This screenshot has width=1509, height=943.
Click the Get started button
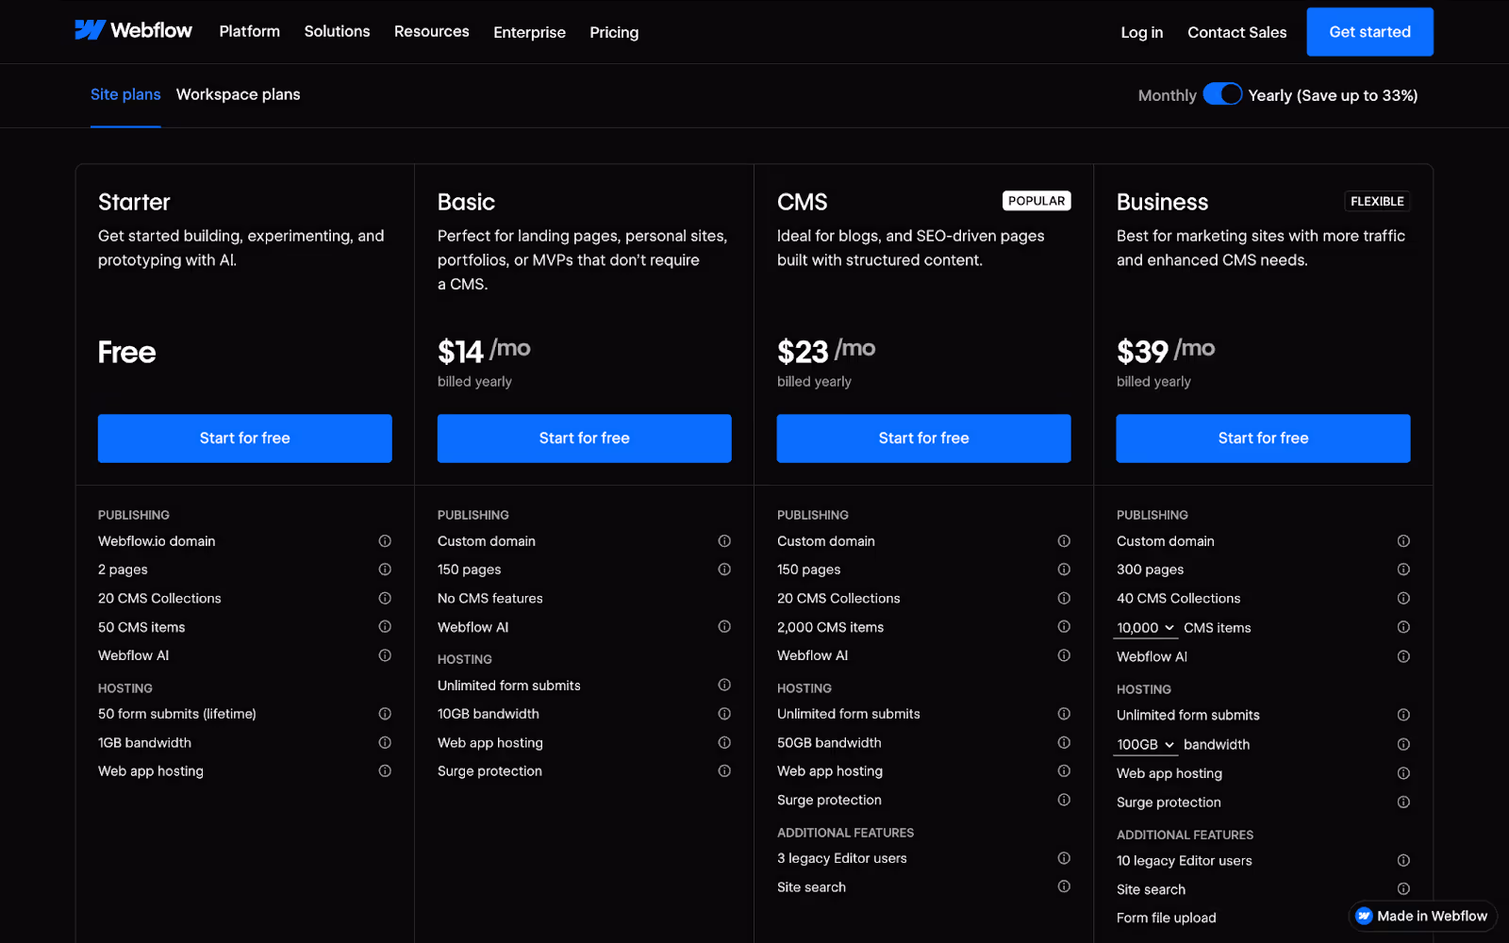[x=1370, y=32]
